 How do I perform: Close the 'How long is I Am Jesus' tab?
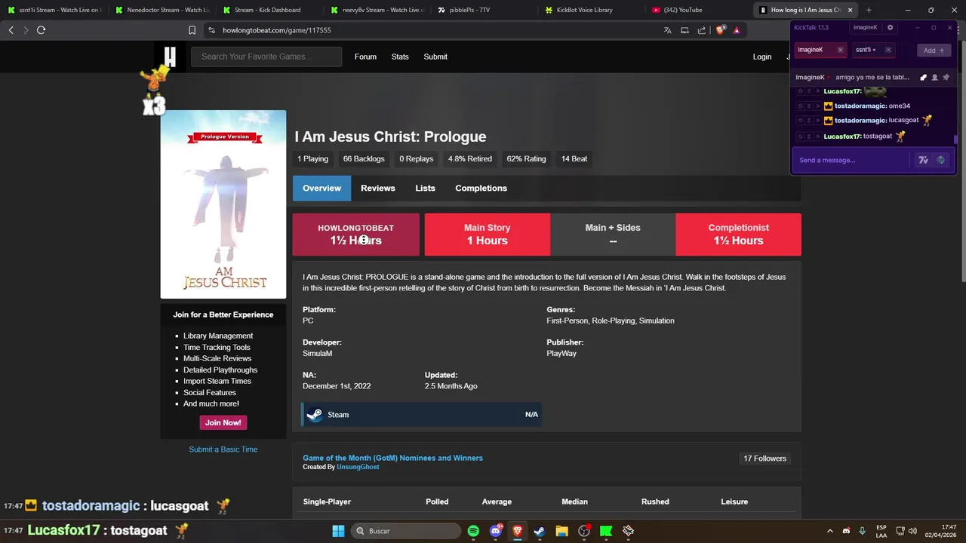pos(850,10)
